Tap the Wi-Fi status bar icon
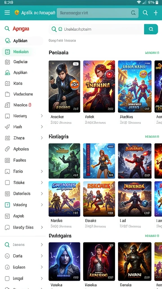The image size is (162, 289). [x=139, y=2]
